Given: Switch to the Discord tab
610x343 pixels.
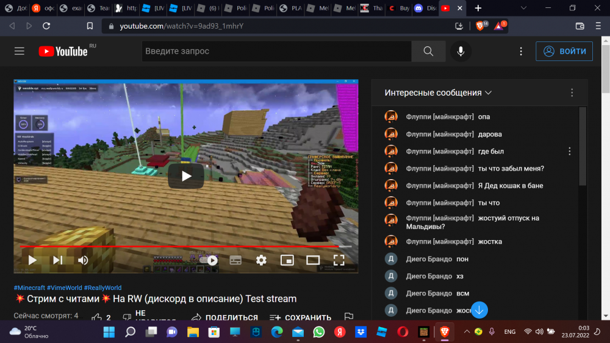Looking at the screenshot, I should [425, 8].
